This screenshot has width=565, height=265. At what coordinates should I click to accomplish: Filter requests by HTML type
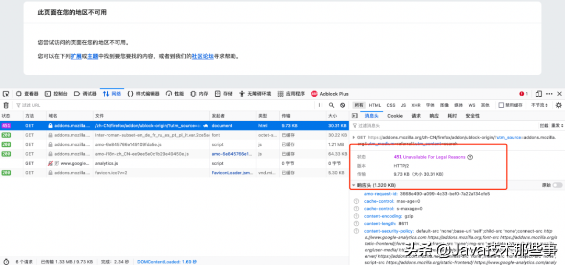tap(375, 105)
